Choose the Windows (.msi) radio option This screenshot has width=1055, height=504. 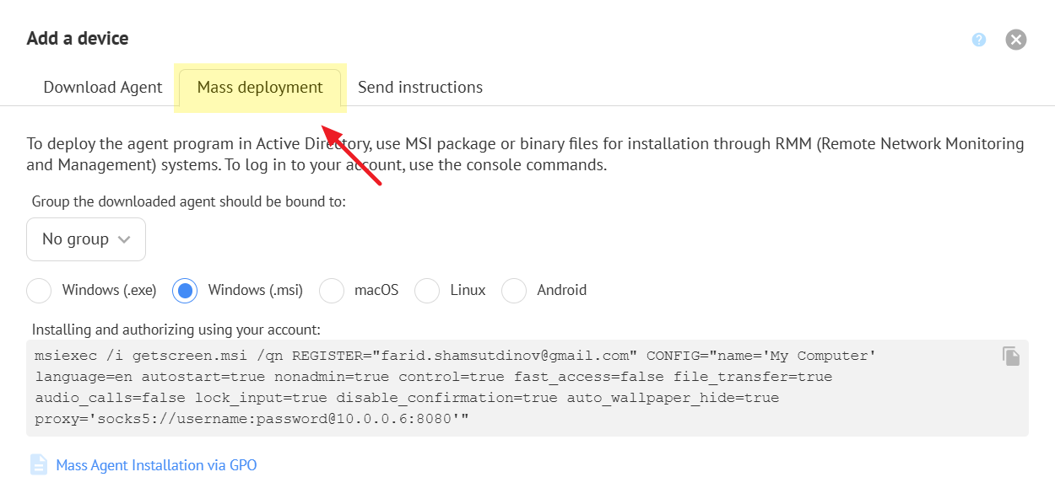(x=185, y=291)
